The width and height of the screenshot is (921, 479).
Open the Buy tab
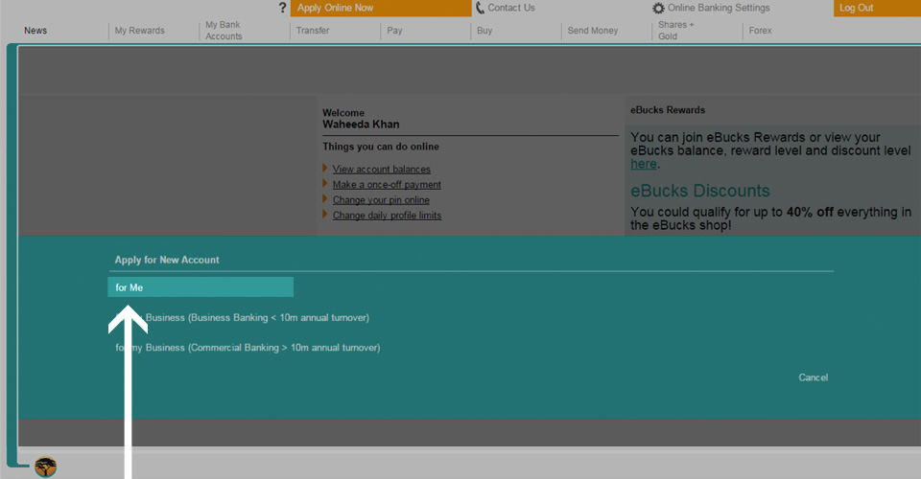click(x=484, y=31)
